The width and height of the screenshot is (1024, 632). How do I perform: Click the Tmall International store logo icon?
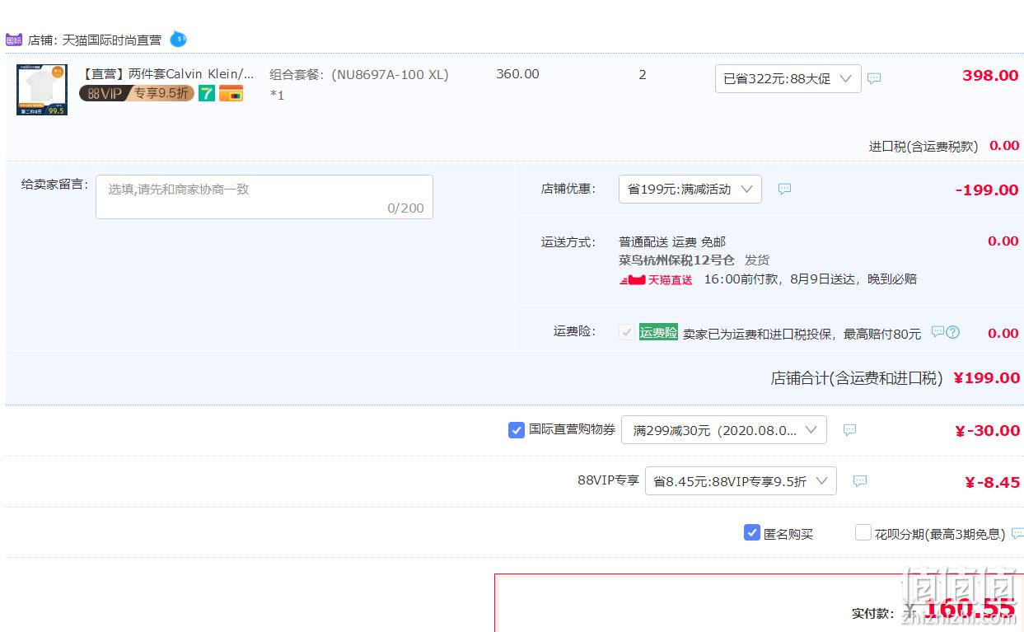click(14, 40)
